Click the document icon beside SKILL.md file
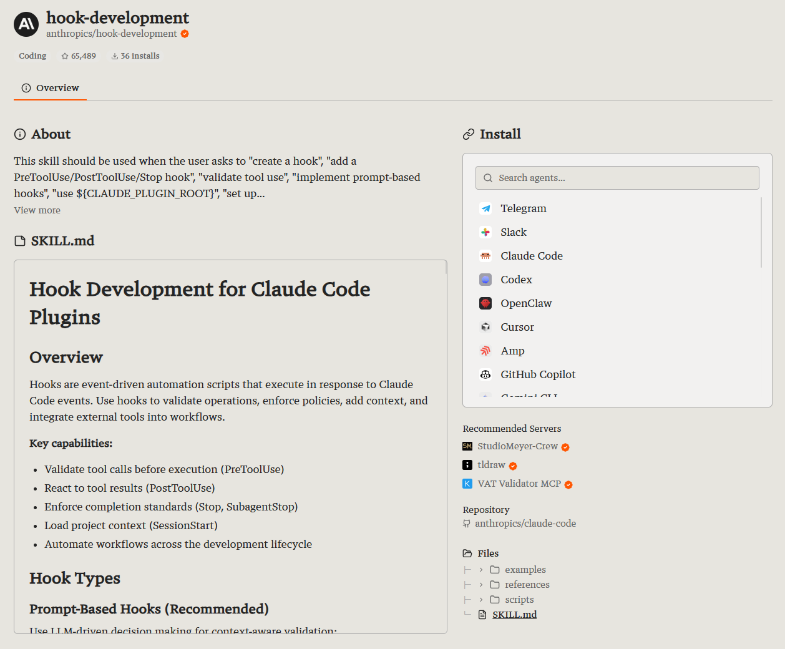The height and width of the screenshot is (649, 785). (x=482, y=615)
